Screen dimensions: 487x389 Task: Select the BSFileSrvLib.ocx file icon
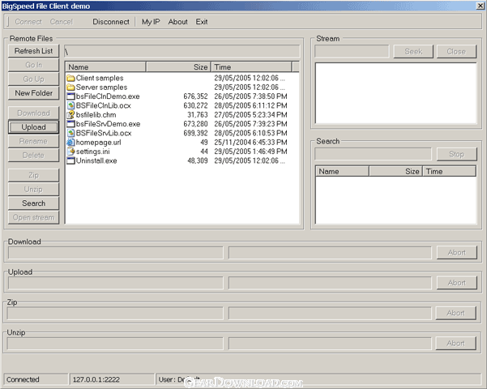pos(70,133)
